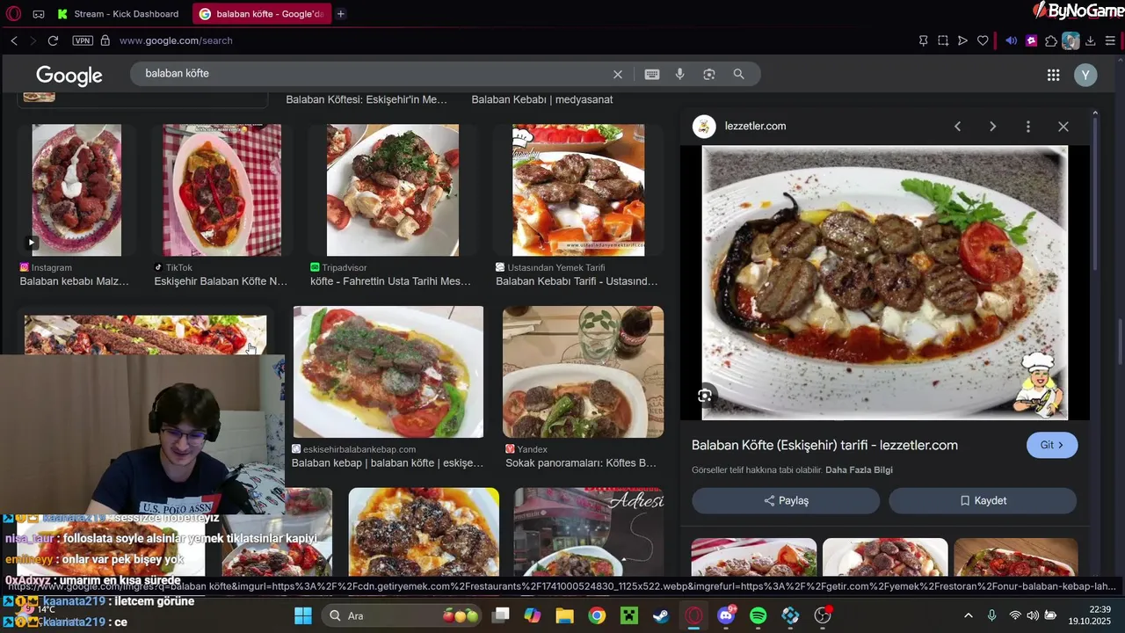1125x633 pixels.
Task: Run Lens search on the large preview image
Action: pos(705,396)
